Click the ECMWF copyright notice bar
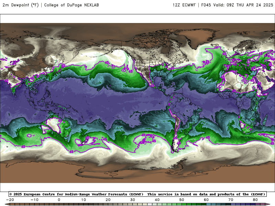275x206 pixels. [x=138, y=194]
